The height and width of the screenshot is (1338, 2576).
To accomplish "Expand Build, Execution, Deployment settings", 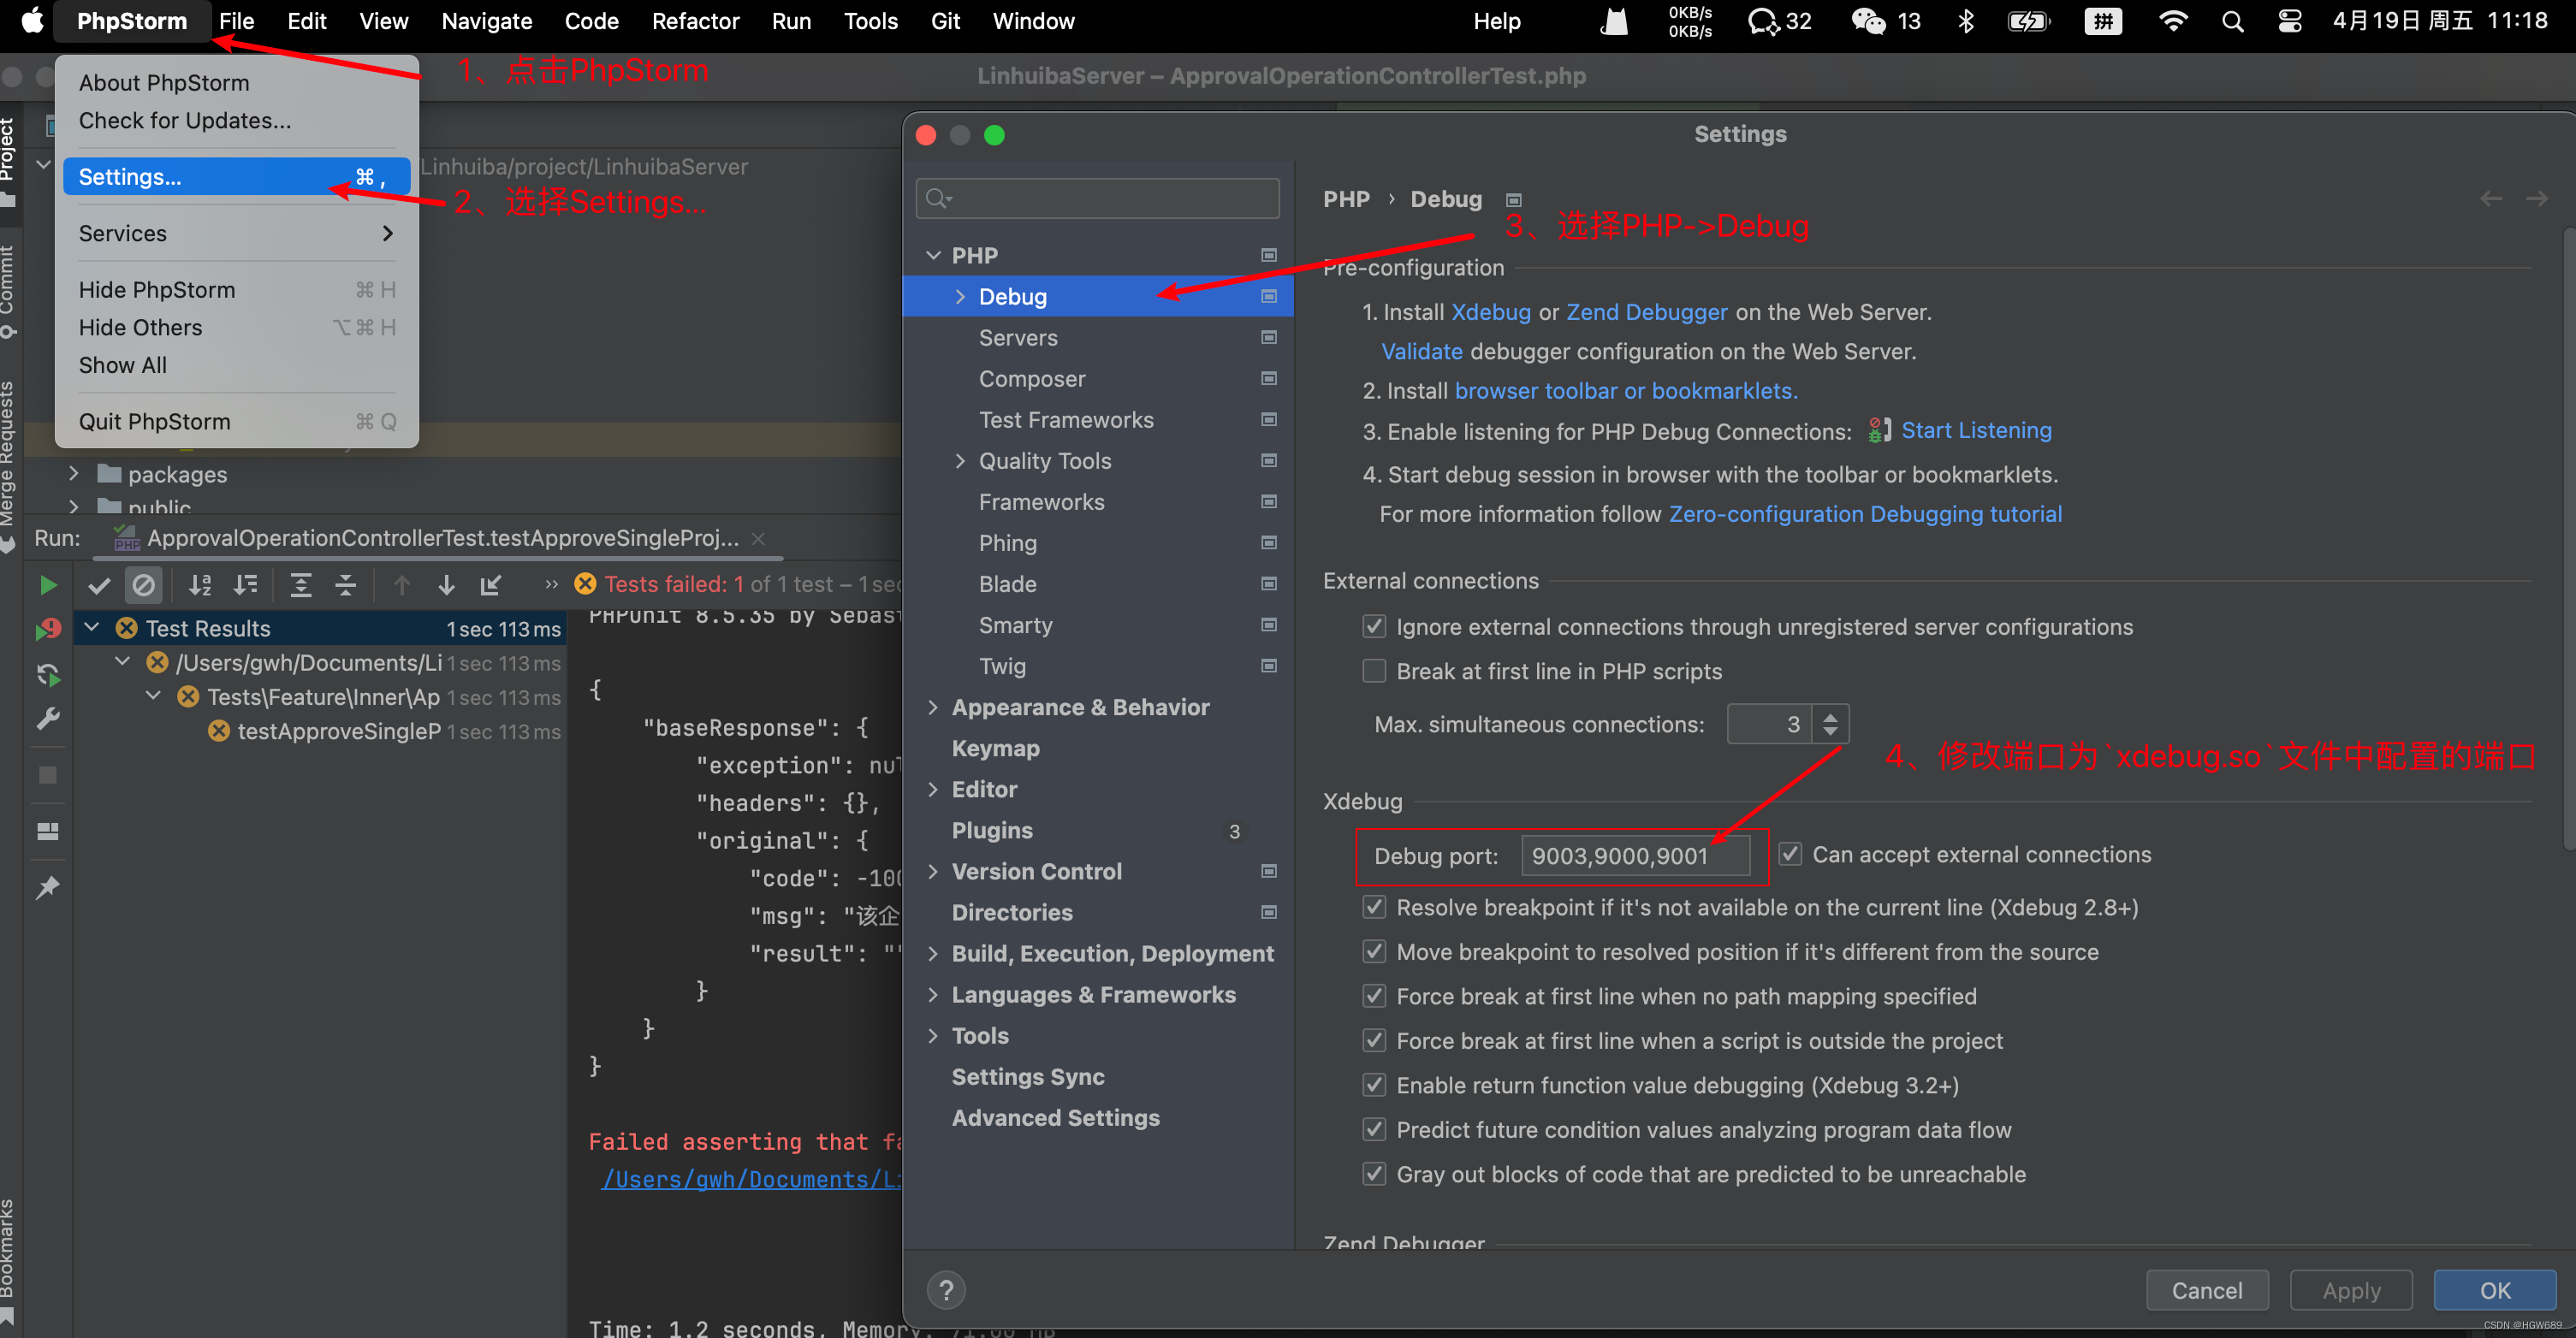I will tap(933, 953).
